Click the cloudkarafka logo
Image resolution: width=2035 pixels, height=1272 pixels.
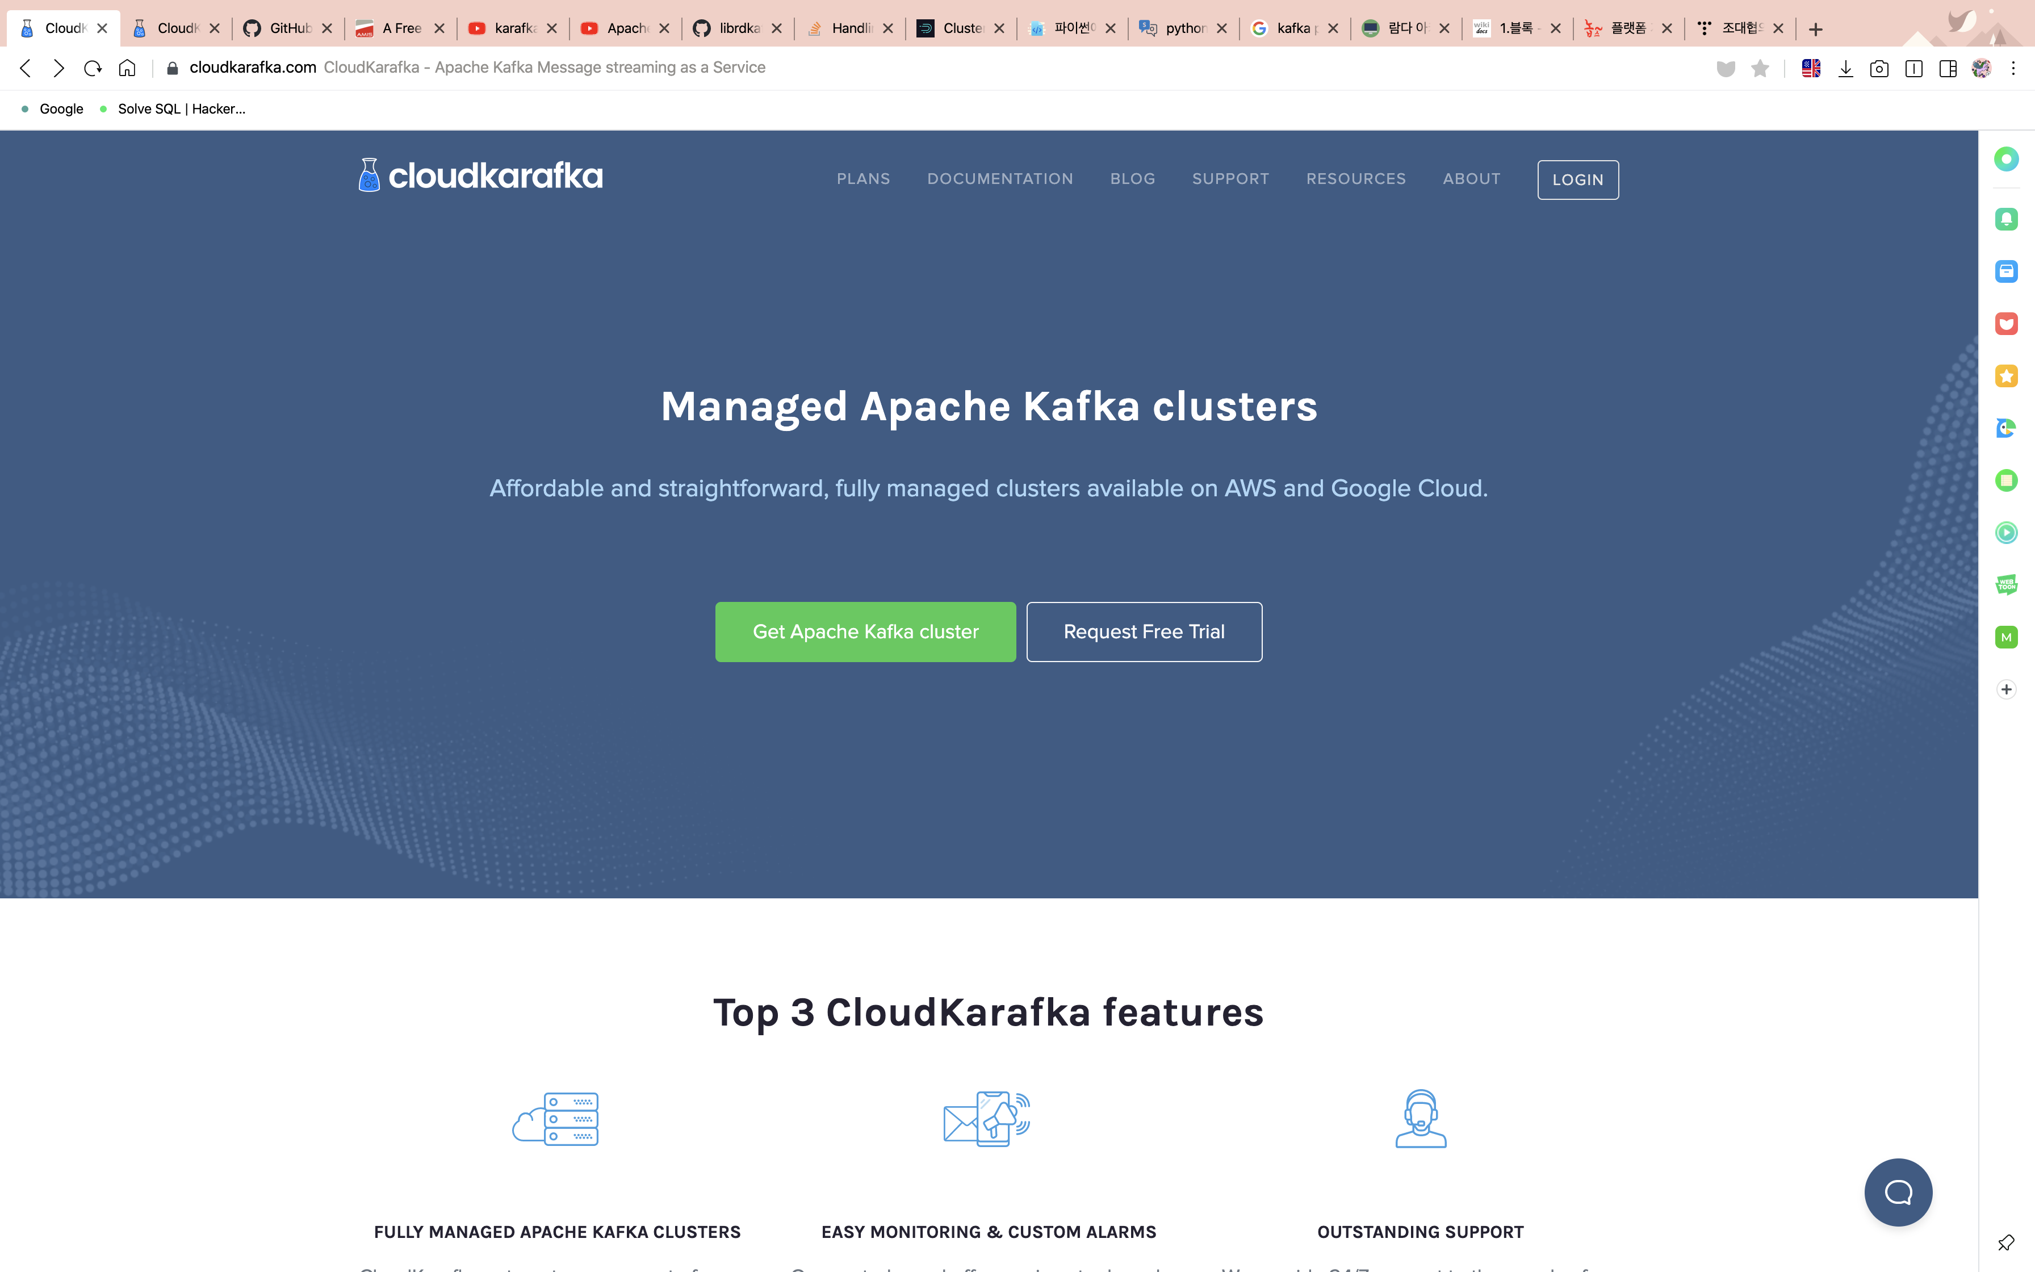[x=480, y=176]
